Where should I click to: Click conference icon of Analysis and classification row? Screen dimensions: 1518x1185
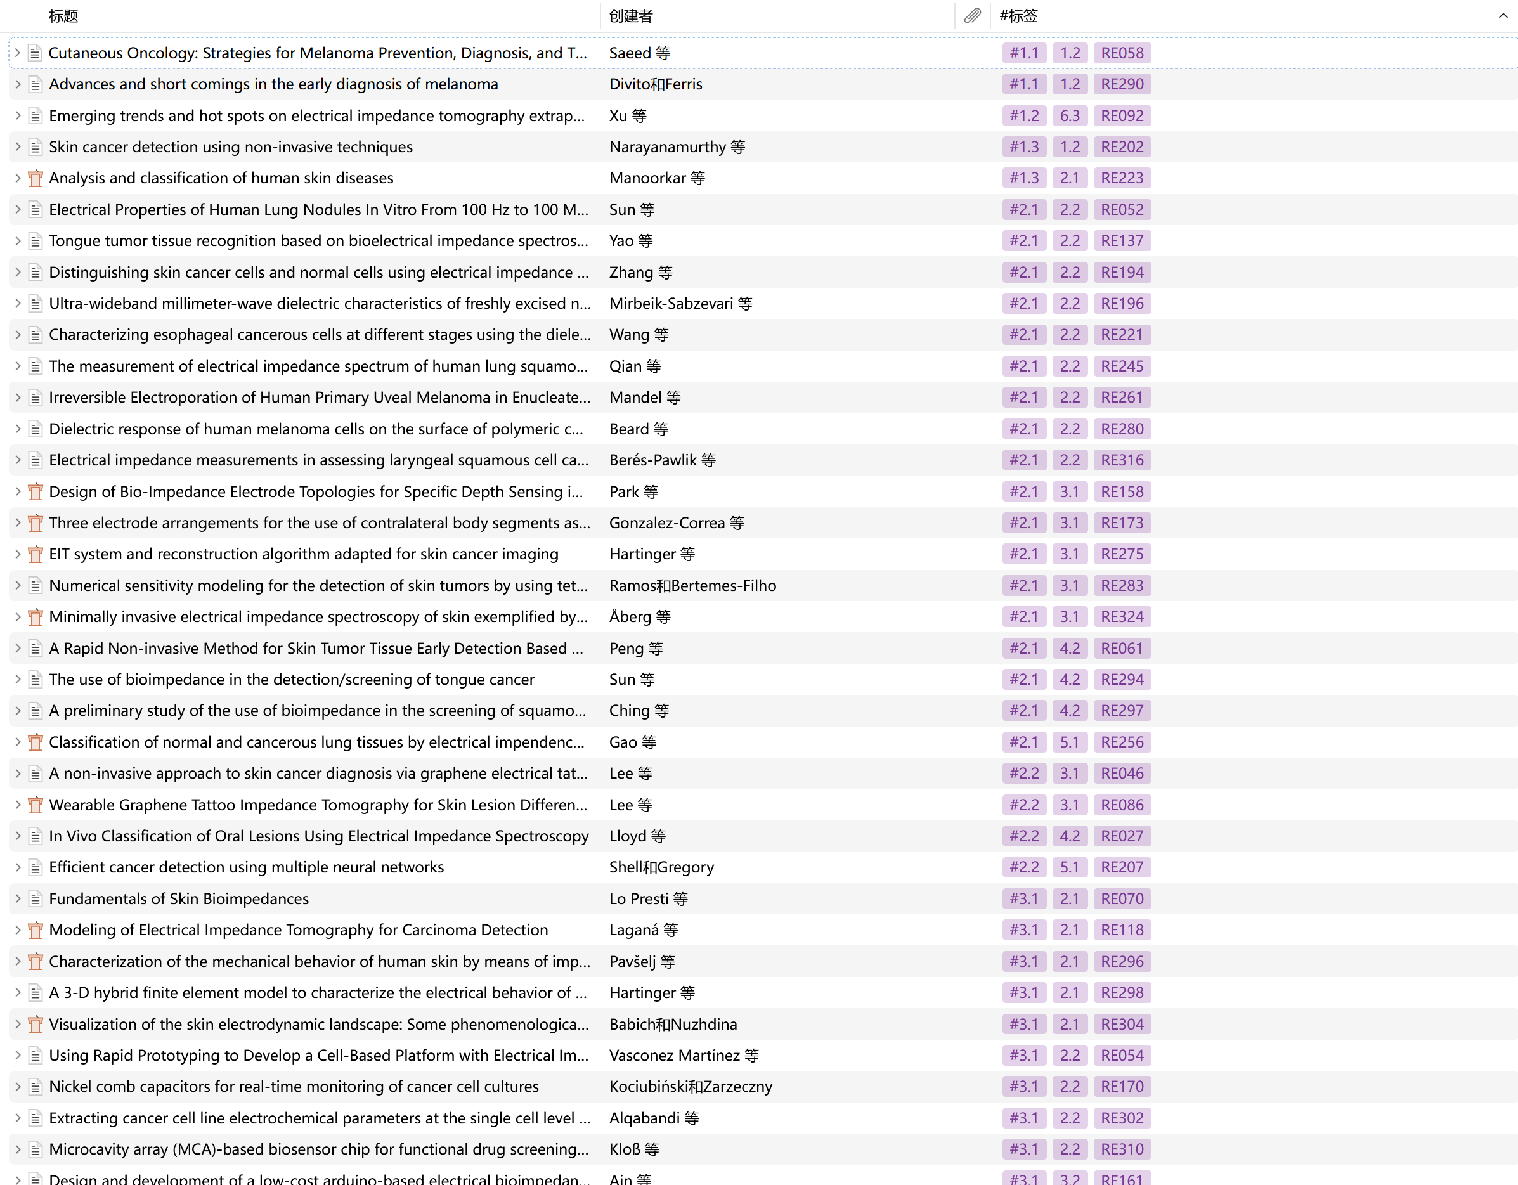click(35, 178)
